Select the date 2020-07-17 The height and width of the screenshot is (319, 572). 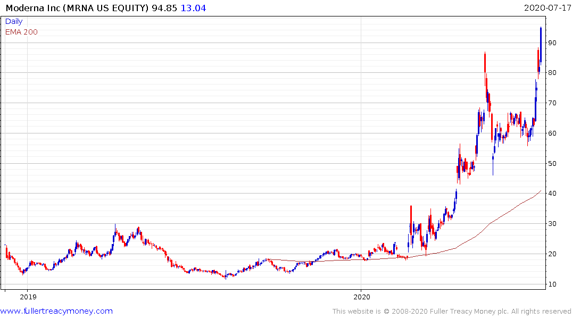[x=547, y=7]
